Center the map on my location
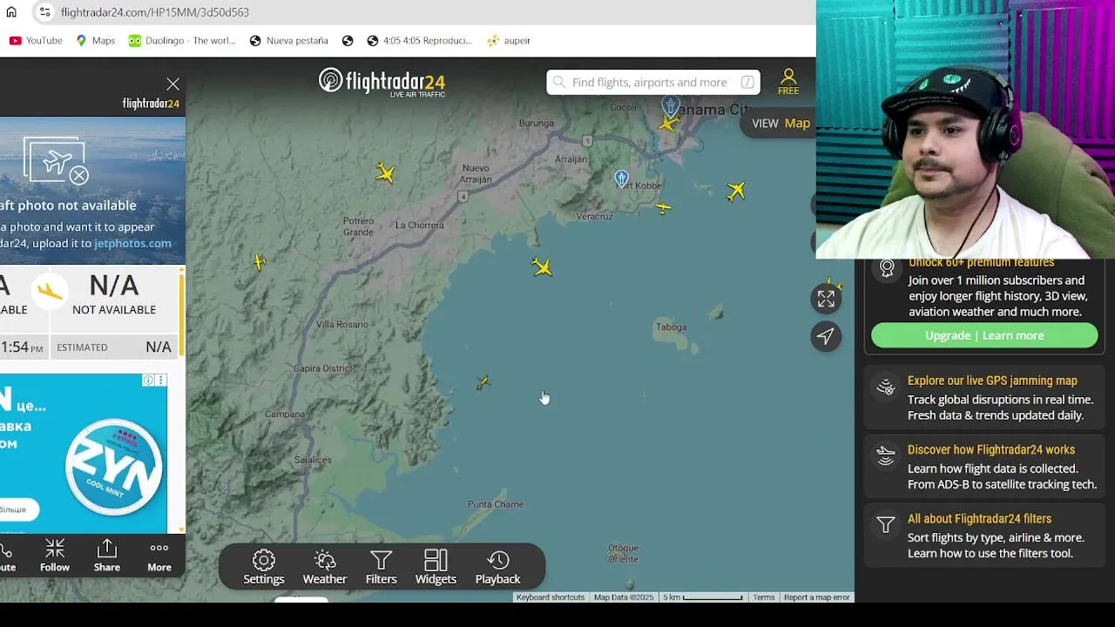This screenshot has height=627, width=1115. [x=826, y=336]
